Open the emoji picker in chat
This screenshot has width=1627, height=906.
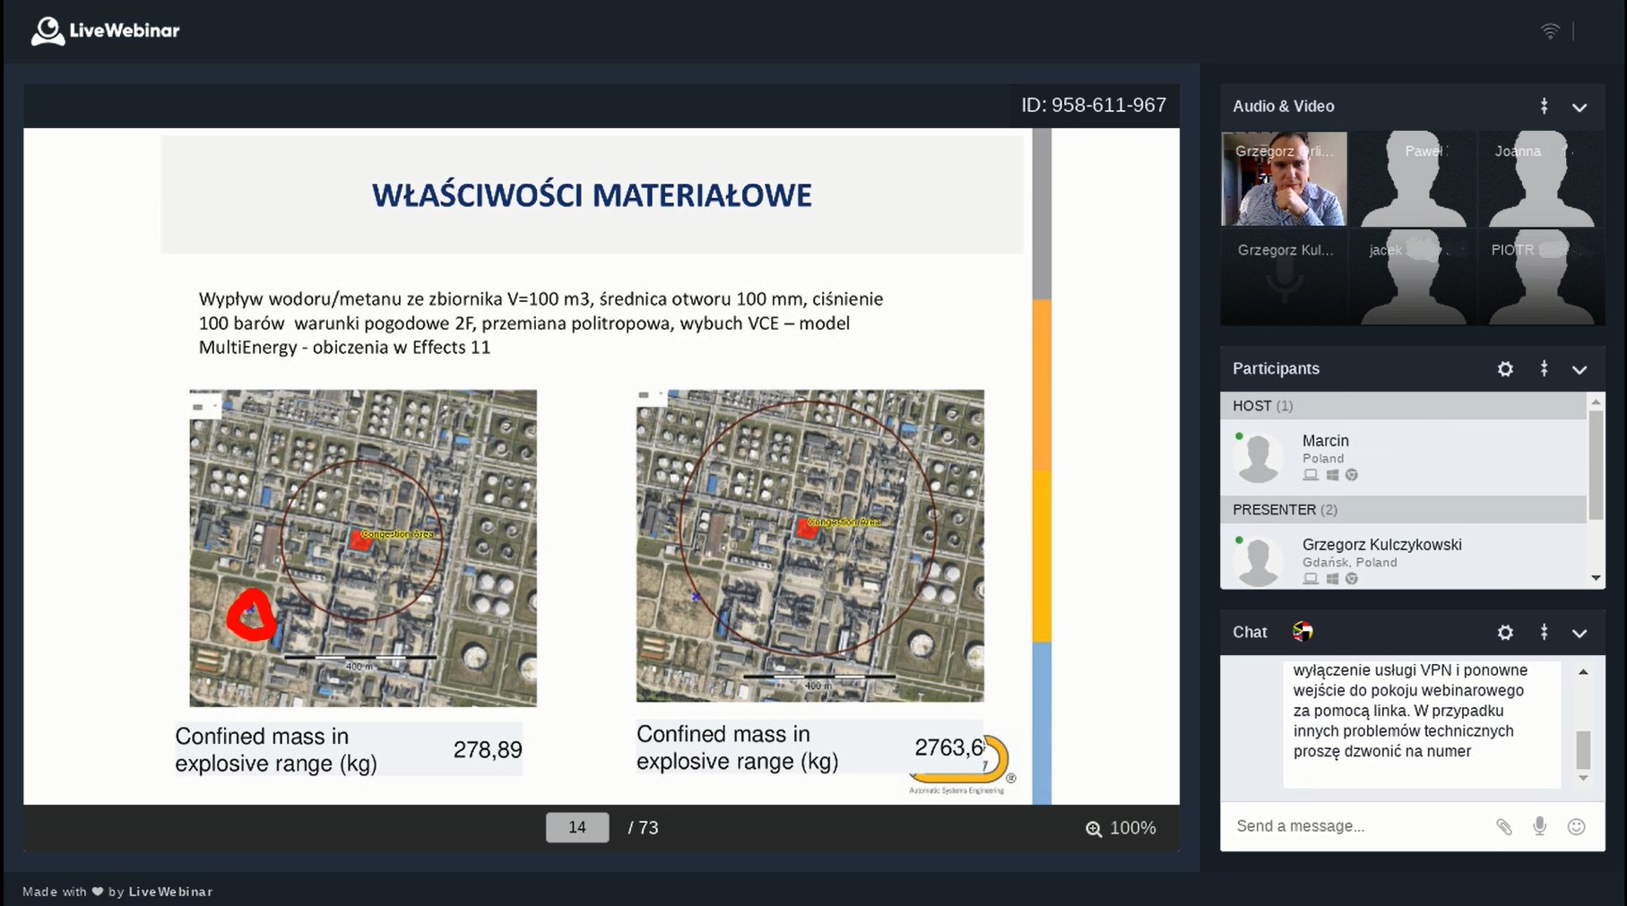coord(1576,826)
